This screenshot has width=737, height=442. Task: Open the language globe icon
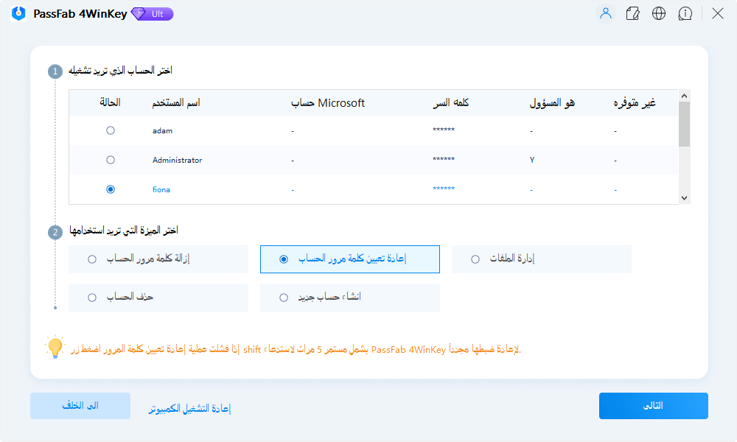point(659,13)
